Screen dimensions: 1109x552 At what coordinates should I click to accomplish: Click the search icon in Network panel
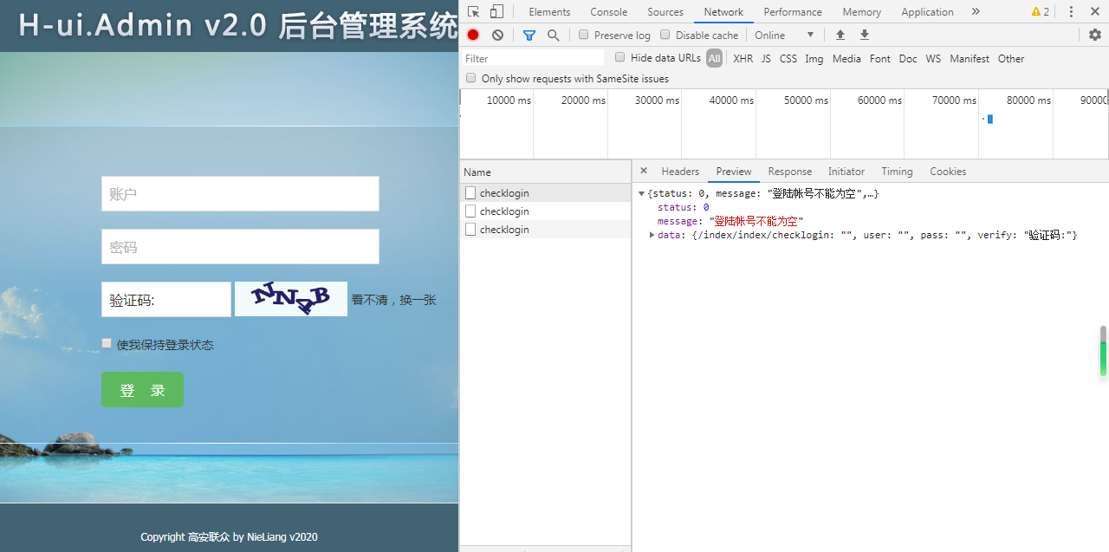point(554,35)
